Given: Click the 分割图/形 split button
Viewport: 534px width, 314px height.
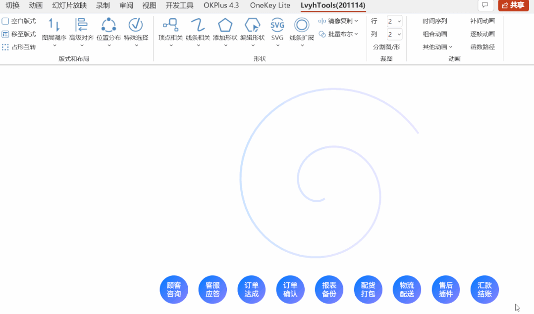Looking at the screenshot, I should [x=386, y=47].
